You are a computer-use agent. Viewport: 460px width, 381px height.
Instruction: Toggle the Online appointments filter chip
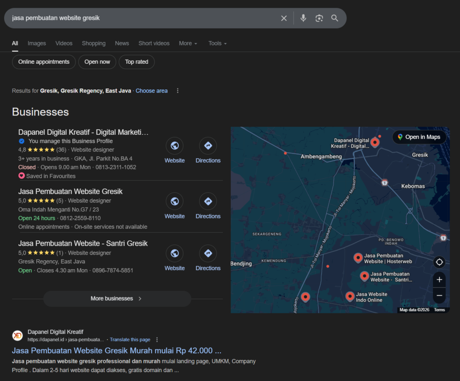[44, 62]
